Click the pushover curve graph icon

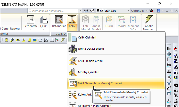point(40,40)
